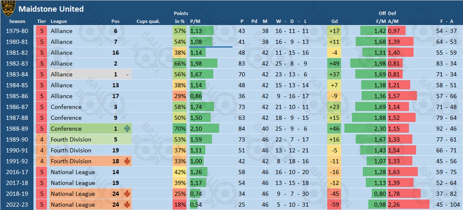This screenshot has width=463, height=210.
Task: Select the Gd goal difference header
Action: pos(335,21)
